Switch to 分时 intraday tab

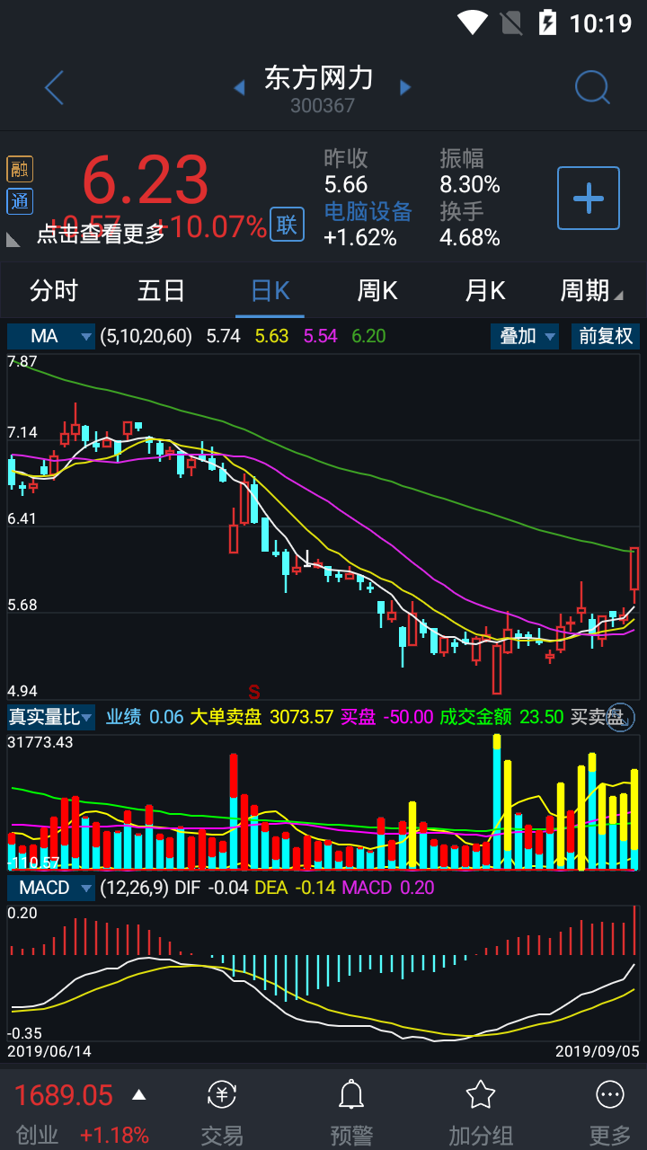(54, 291)
